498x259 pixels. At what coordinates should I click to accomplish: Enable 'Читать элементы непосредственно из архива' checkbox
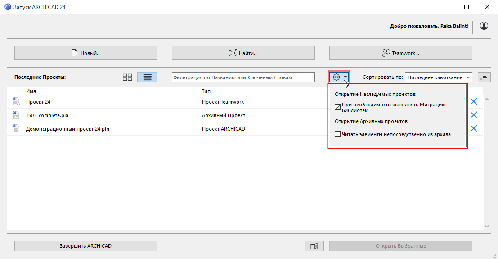coord(337,134)
